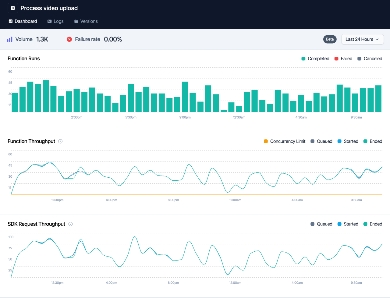Image resolution: width=390 pixels, height=298 pixels.
Task: Click the red Failure rate icon
Action: [69, 39]
